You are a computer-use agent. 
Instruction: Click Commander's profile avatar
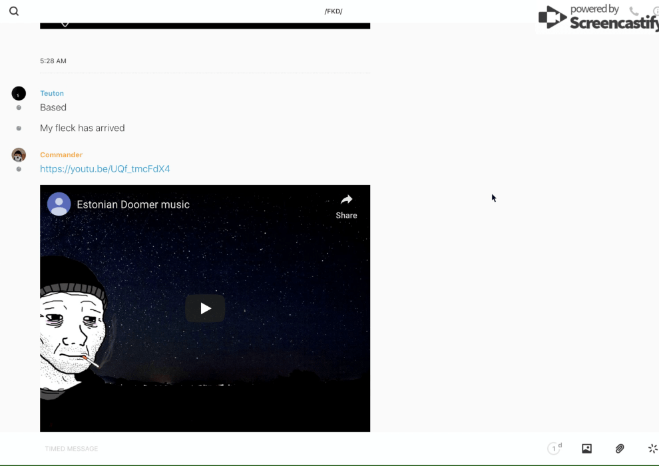point(19,155)
